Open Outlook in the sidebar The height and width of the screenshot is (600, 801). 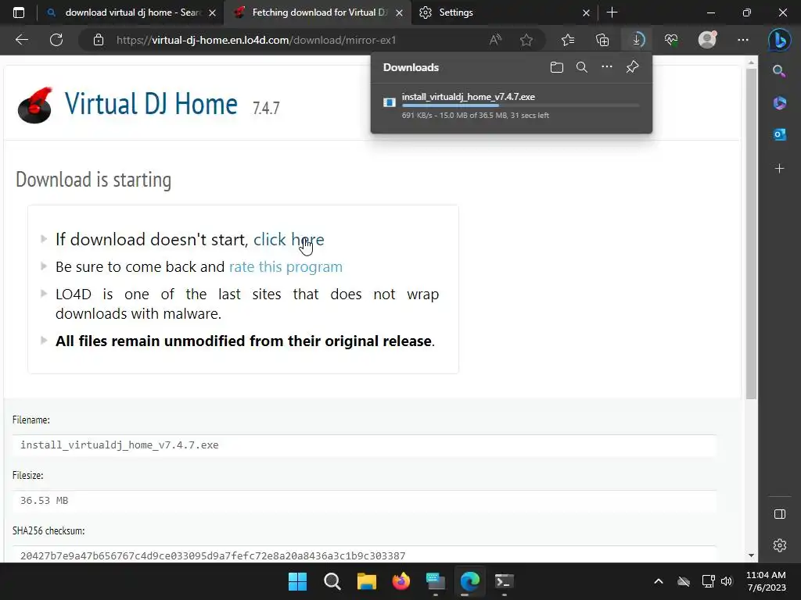(x=780, y=134)
